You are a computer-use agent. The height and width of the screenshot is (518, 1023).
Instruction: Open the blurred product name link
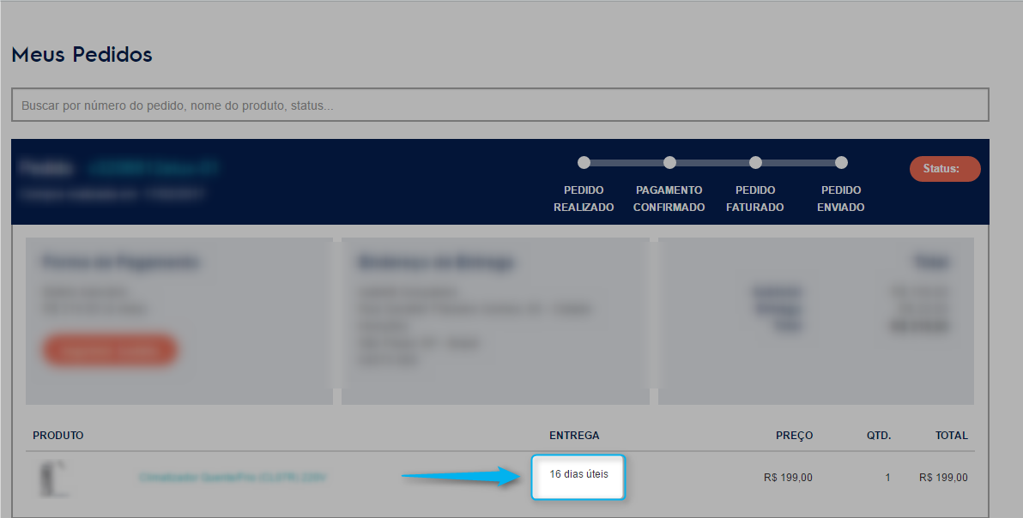click(x=233, y=478)
